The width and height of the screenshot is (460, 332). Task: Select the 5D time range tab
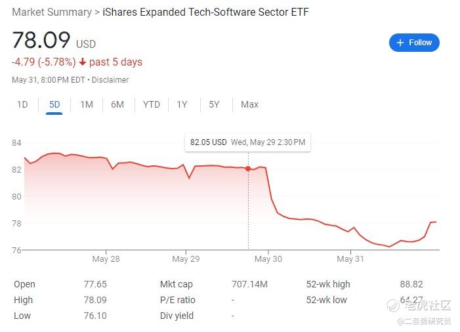point(54,104)
